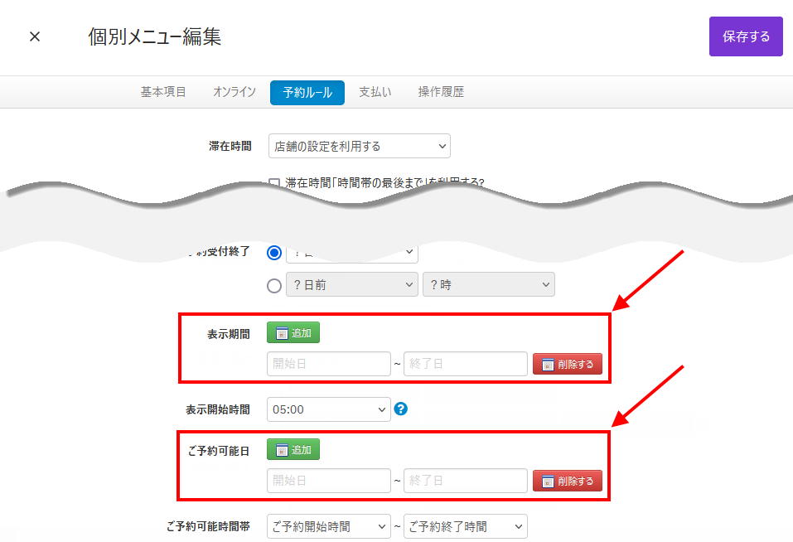Click the help icon beside 表示開始時間

pyautogui.click(x=401, y=409)
